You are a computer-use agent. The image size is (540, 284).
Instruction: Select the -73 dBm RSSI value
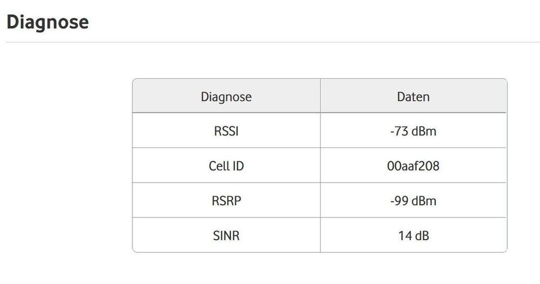click(x=414, y=131)
